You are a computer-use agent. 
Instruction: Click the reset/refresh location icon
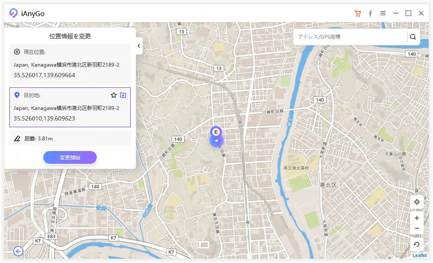[417, 244]
